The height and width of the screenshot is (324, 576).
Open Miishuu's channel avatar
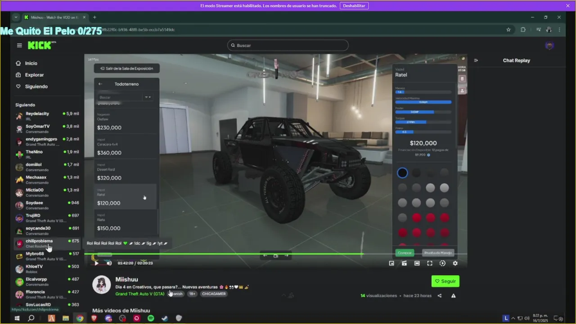click(x=102, y=285)
